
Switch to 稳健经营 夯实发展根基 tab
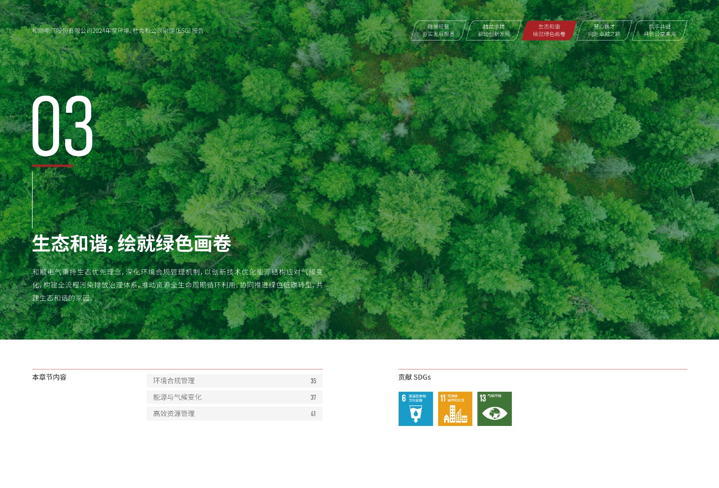tap(438, 31)
